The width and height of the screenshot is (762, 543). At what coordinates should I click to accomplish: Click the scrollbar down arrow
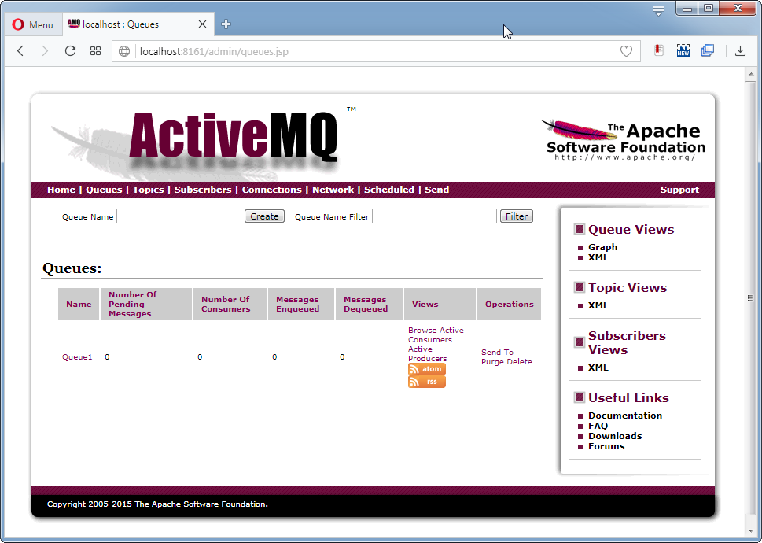pyautogui.click(x=751, y=531)
